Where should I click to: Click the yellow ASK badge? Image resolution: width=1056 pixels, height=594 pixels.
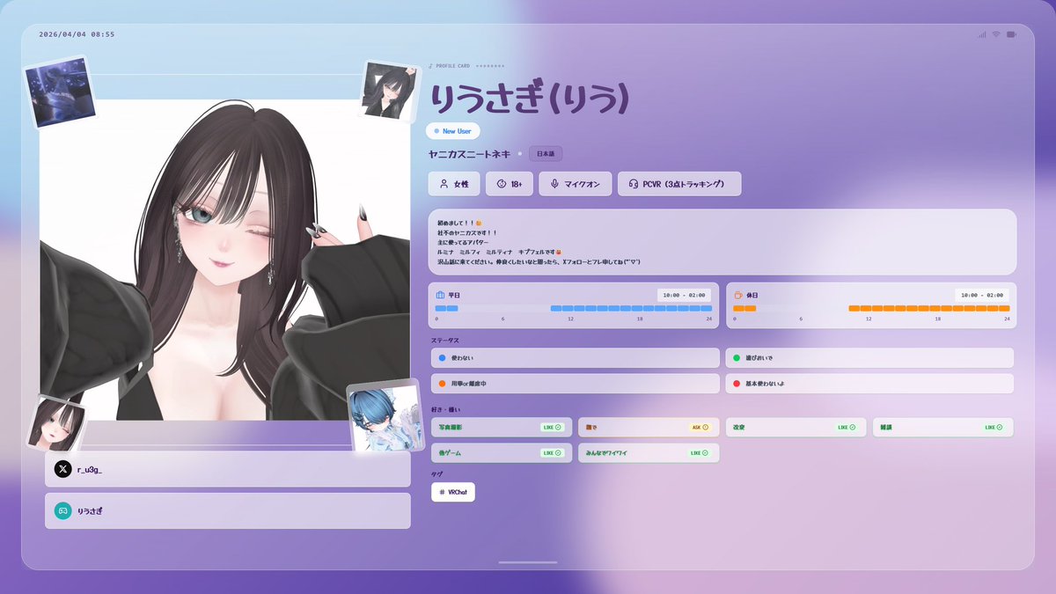coord(700,427)
